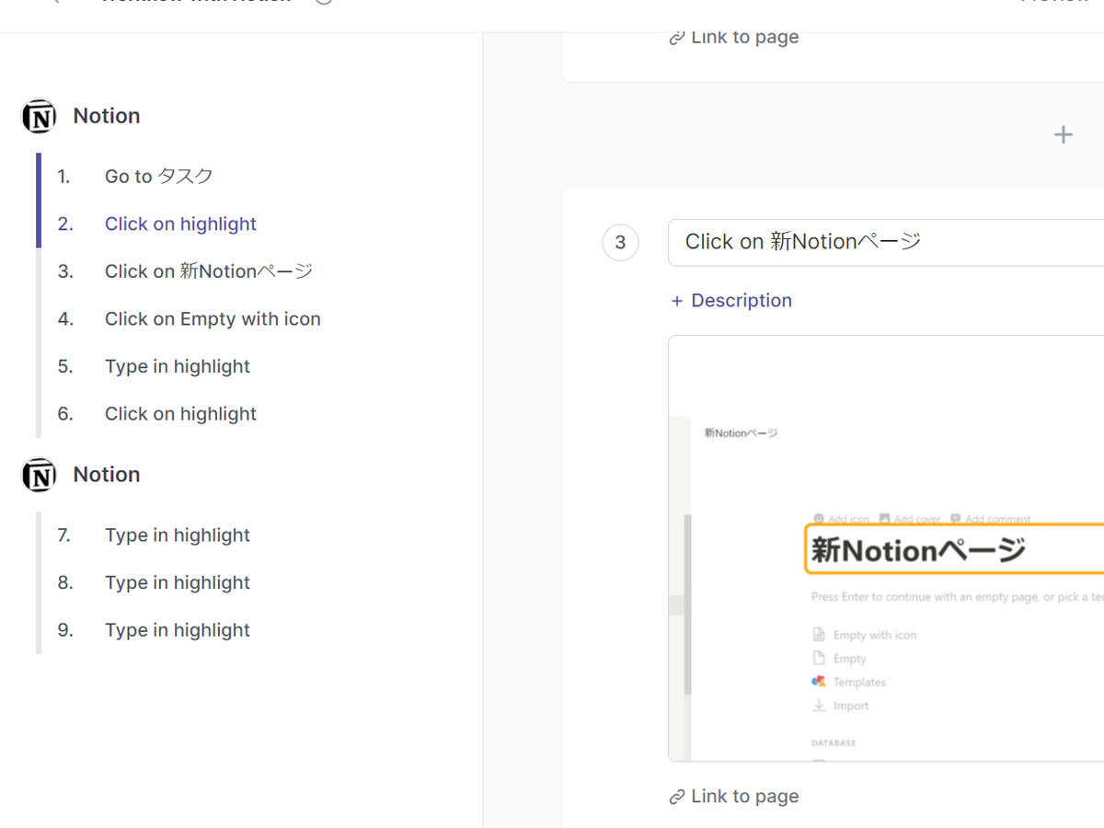1104x828 pixels.
Task: Select step 7 'Type in highlight'
Action: [177, 535]
